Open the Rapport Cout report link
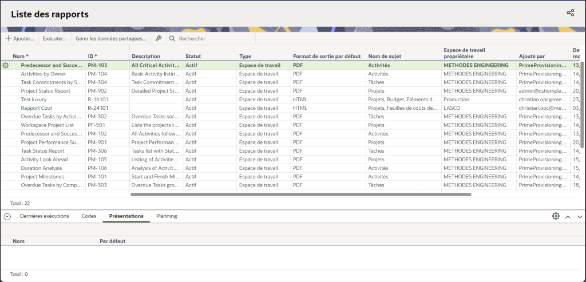The width and height of the screenshot is (586, 282). coord(37,108)
